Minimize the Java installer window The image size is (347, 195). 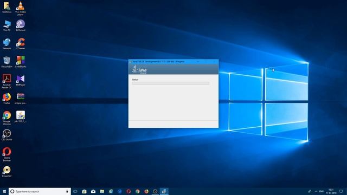coord(198,61)
